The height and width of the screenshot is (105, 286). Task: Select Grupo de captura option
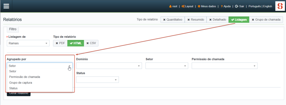[x=40, y=83]
